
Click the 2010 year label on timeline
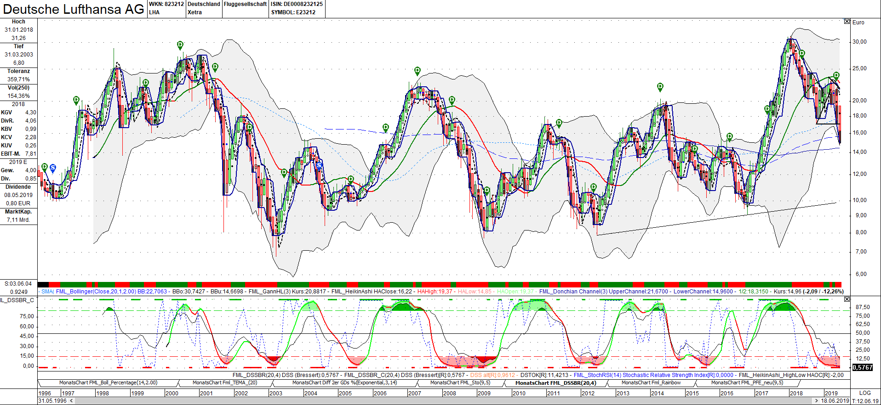tap(519, 393)
